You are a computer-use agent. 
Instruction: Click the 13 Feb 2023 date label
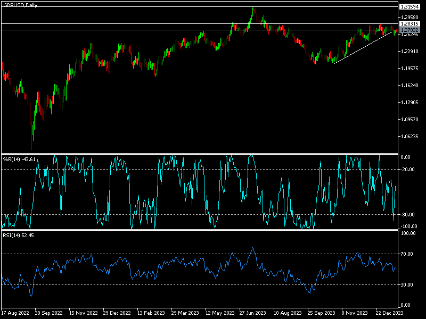point(151,313)
